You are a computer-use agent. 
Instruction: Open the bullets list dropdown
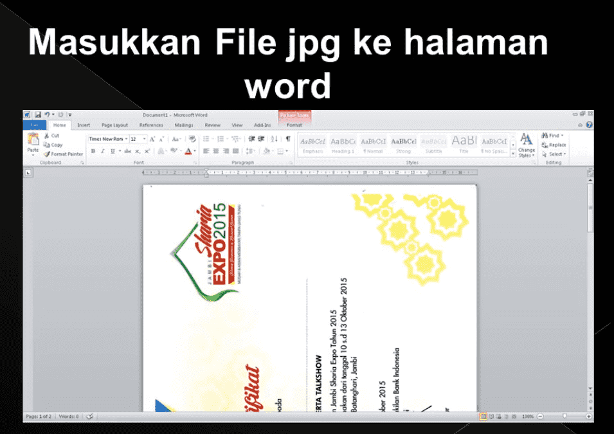pos(213,139)
